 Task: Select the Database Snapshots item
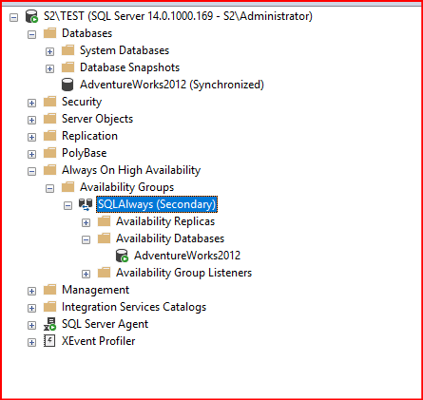tap(129, 67)
